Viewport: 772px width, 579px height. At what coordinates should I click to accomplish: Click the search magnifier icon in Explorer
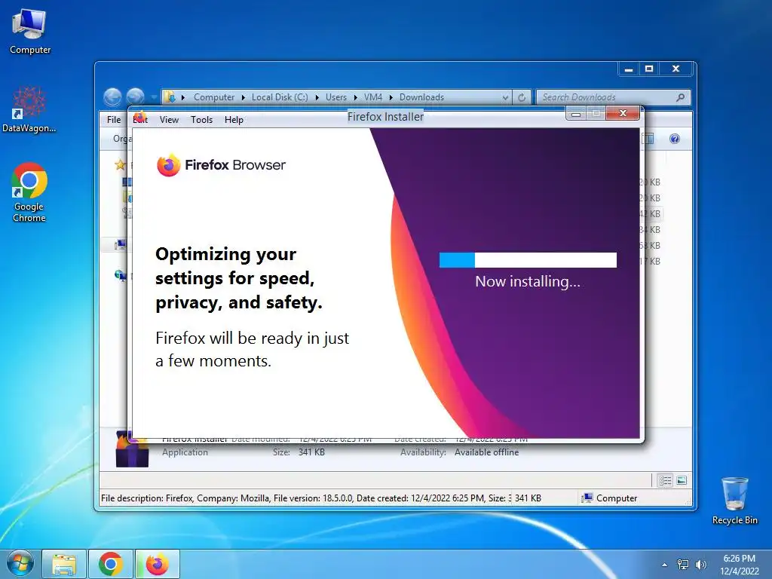pyautogui.click(x=681, y=97)
